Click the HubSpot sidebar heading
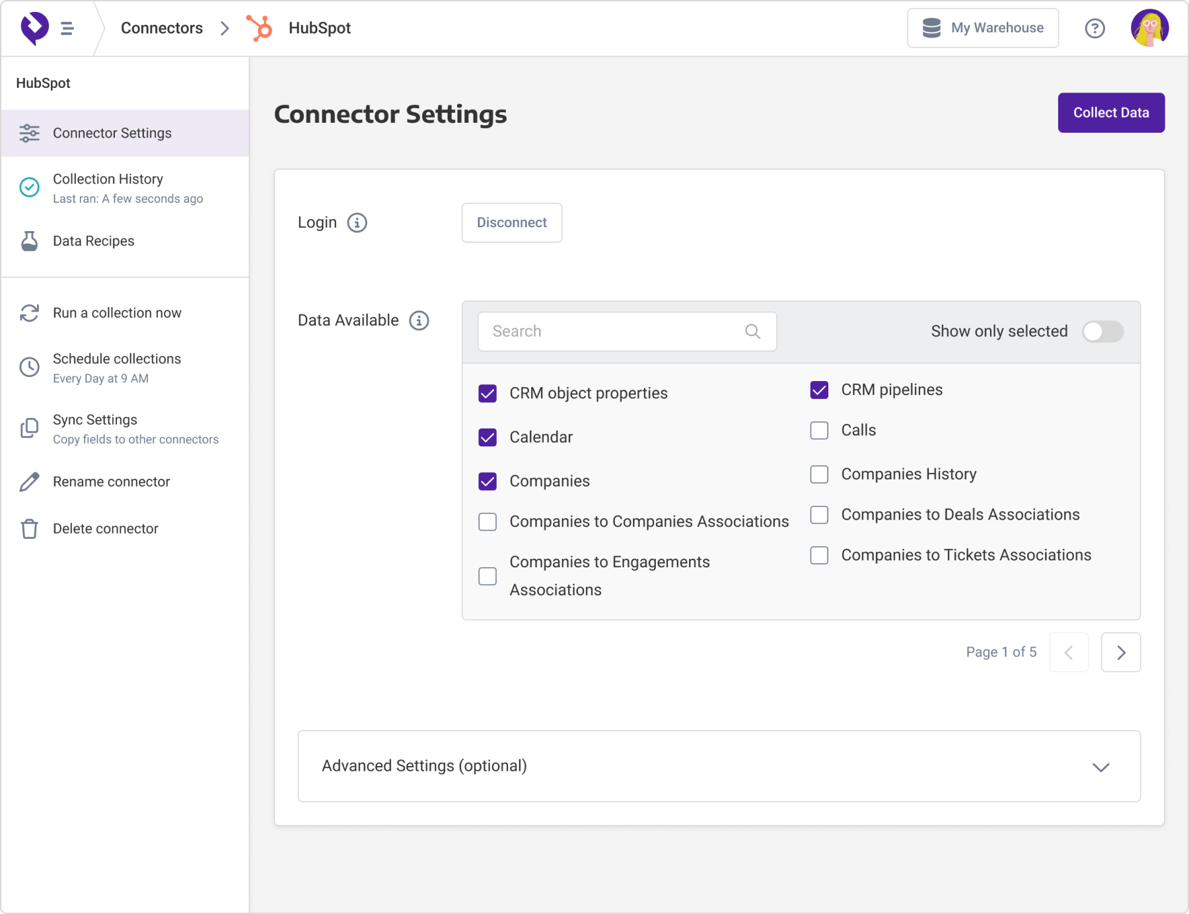The image size is (1189, 914). point(44,83)
